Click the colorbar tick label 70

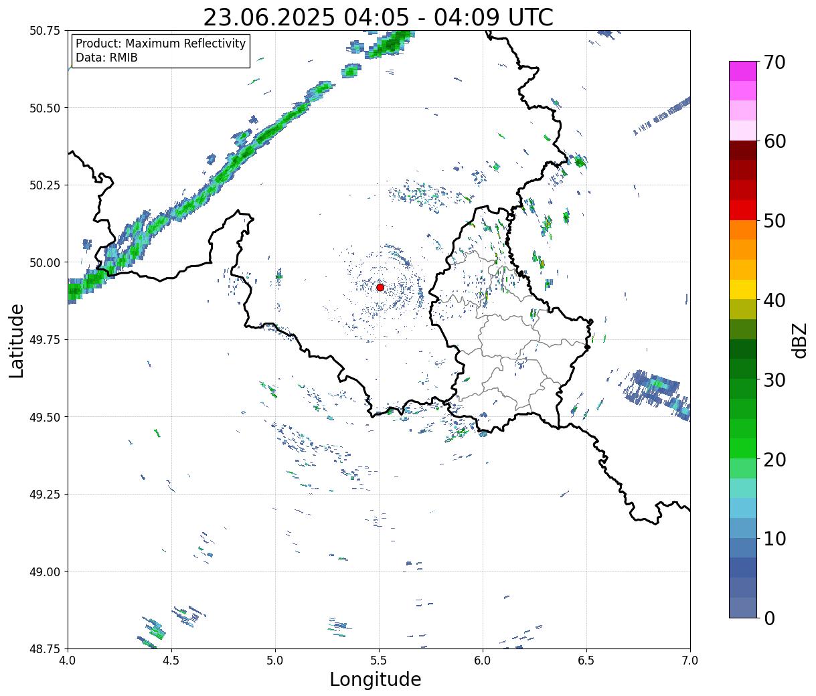[x=774, y=62]
